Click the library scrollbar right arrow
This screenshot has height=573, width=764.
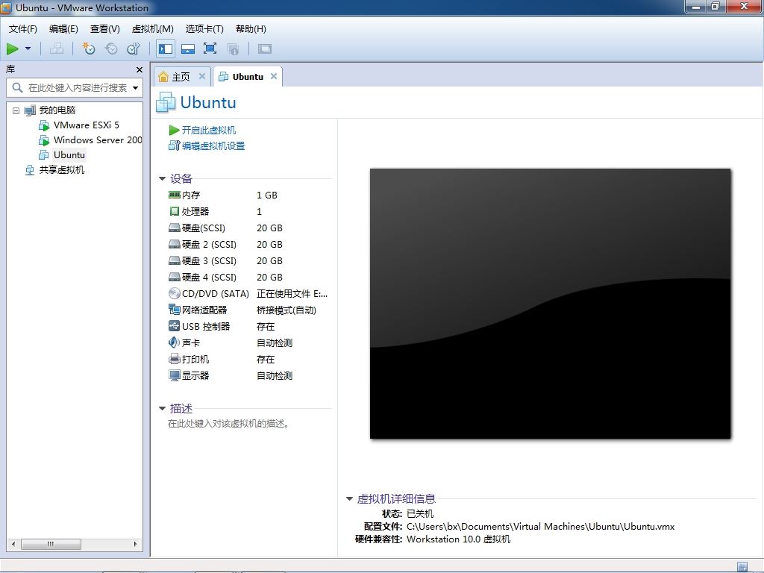click(x=136, y=544)
